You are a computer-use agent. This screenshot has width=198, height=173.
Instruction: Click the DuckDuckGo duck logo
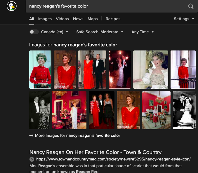click(x=12, y=6)
